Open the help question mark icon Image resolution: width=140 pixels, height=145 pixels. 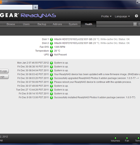tap(136, 16)
